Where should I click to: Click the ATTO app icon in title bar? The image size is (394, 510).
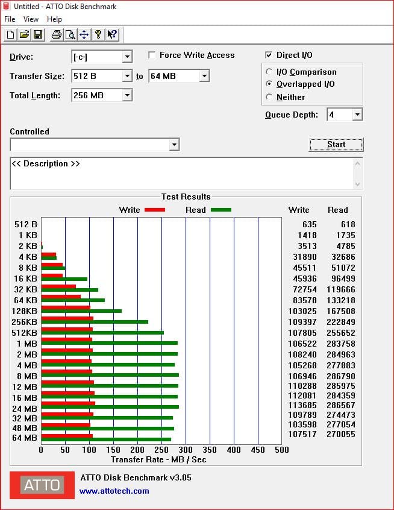[6, 6]
